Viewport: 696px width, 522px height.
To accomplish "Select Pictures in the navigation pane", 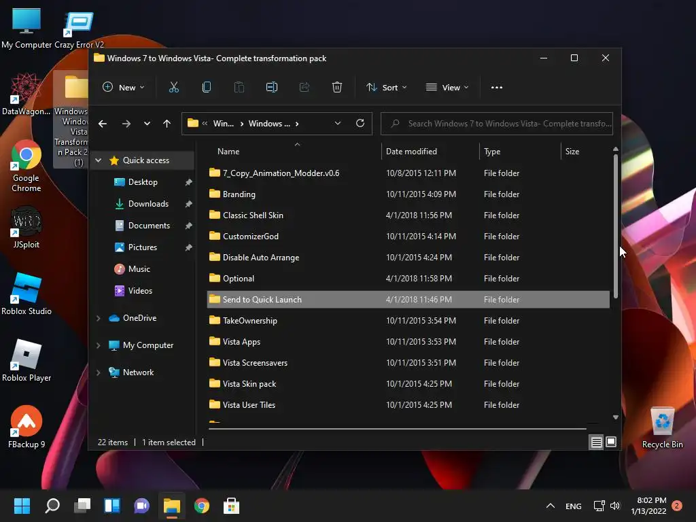I will (x=143, y=247).
